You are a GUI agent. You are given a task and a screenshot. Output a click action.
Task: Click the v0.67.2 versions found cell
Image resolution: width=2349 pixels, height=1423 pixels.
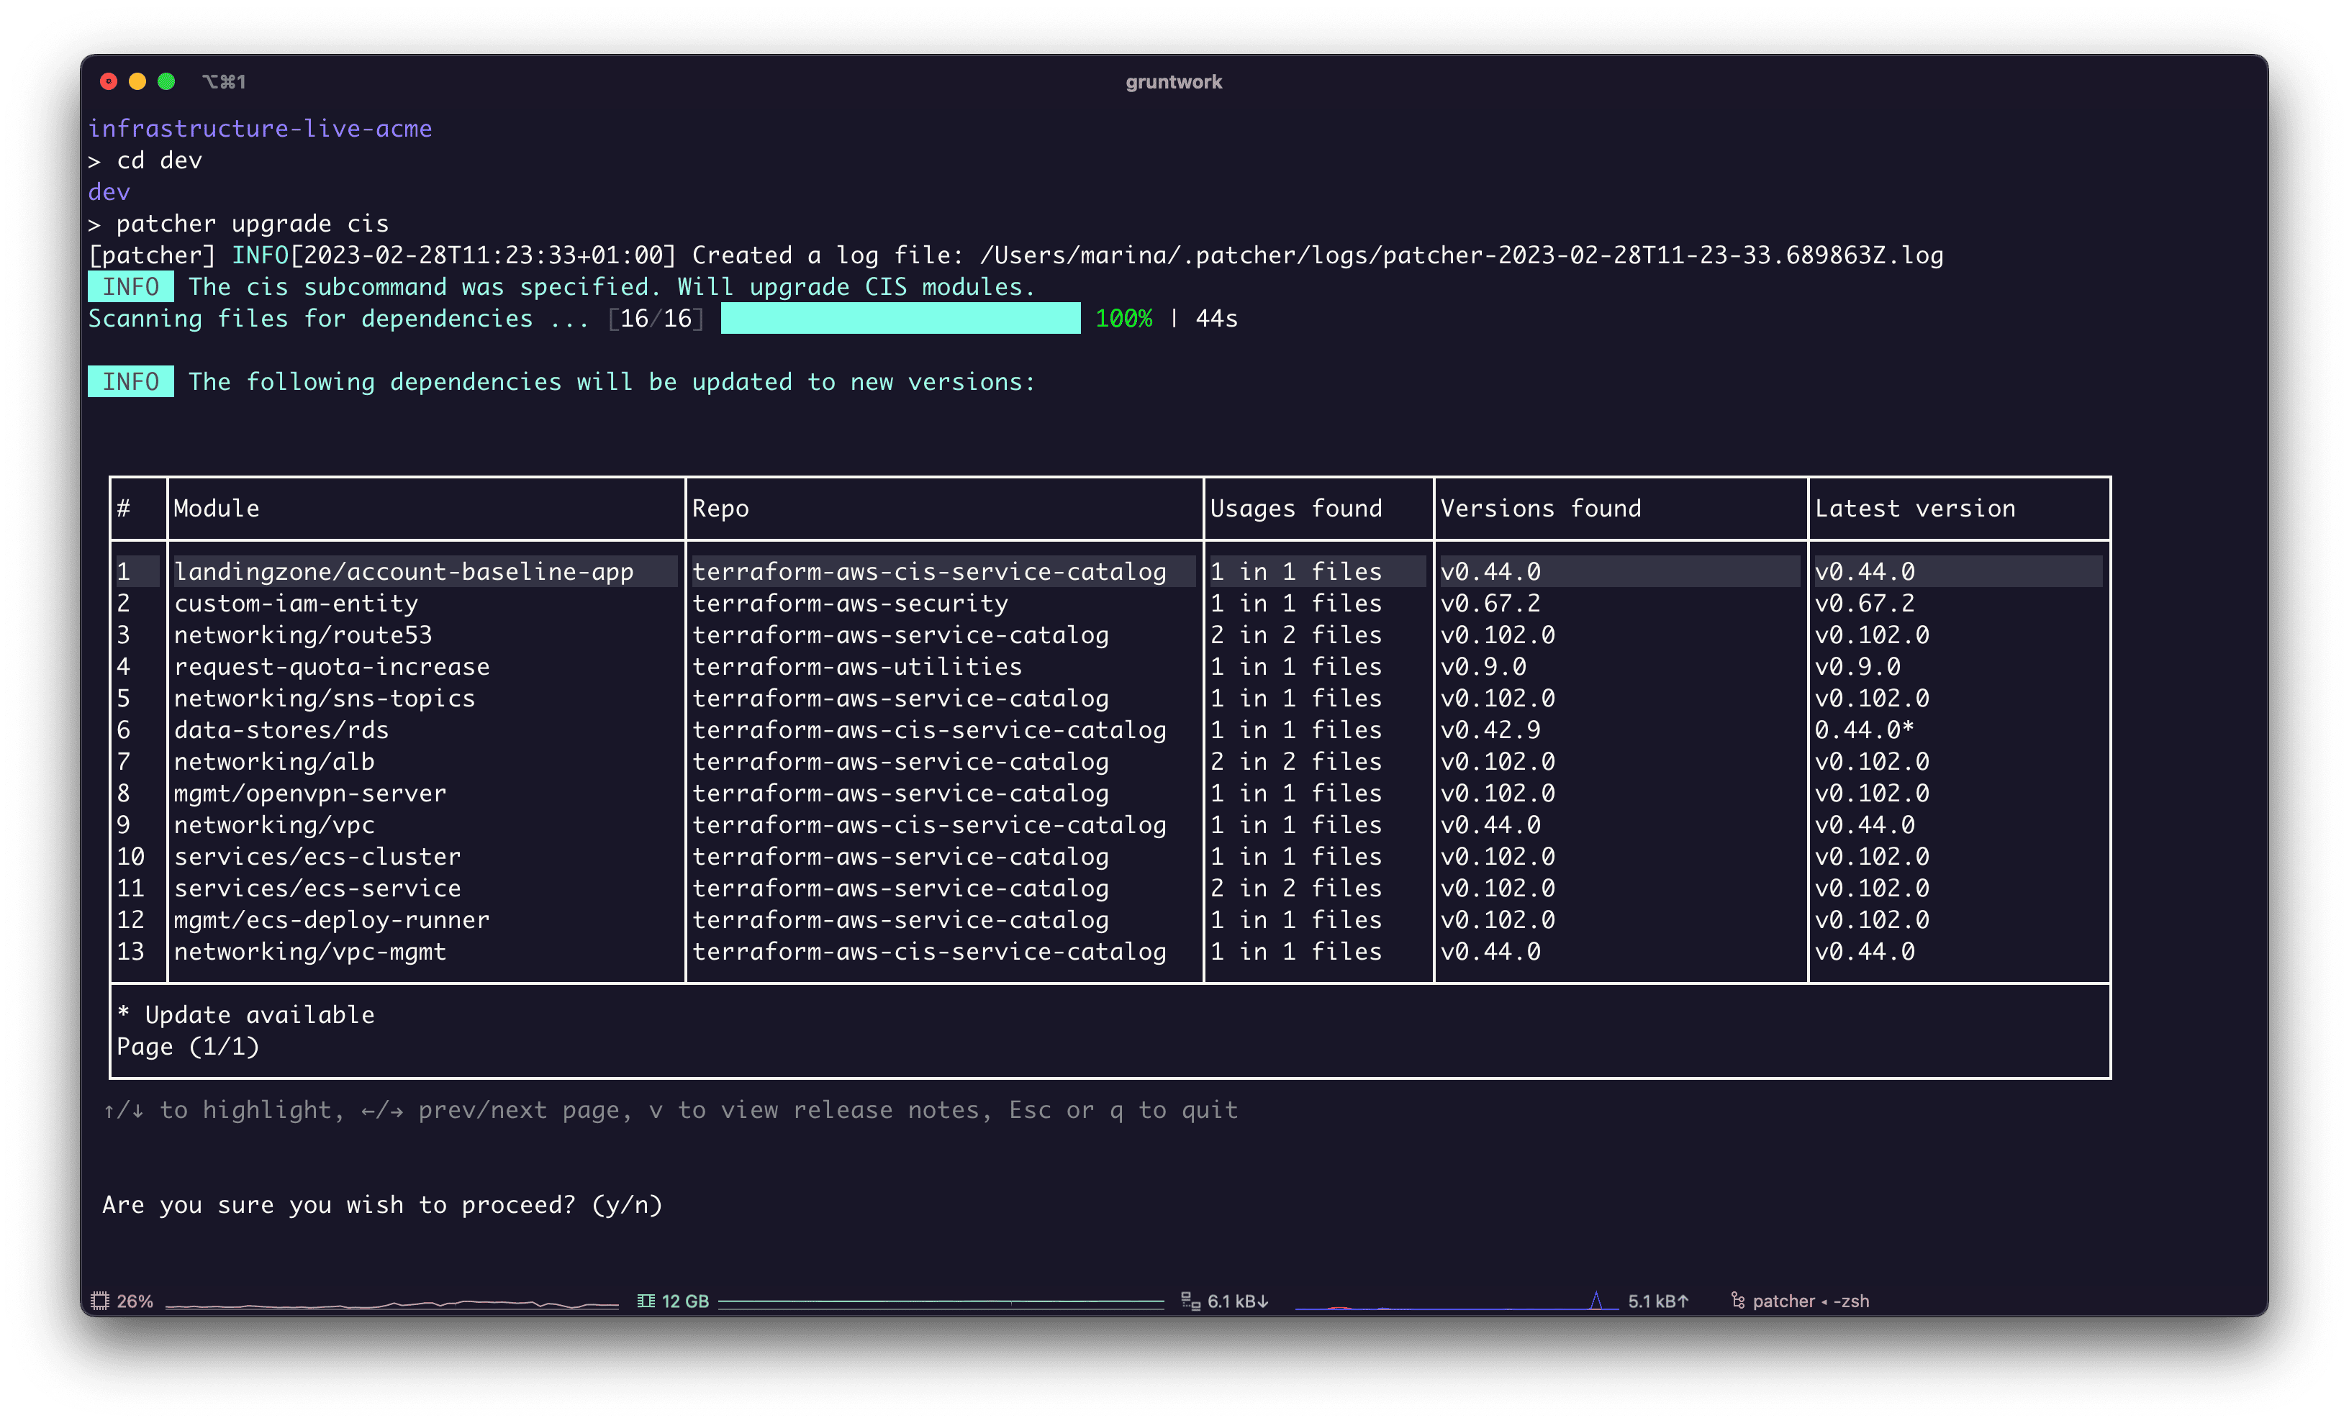pos(1491,604)
